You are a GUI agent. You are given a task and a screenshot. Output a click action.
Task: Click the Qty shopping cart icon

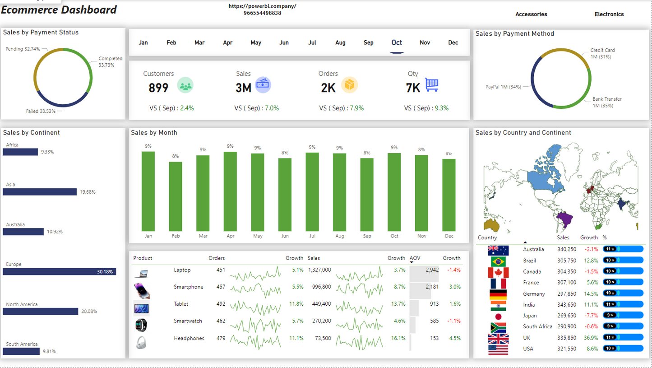[432, 85]
